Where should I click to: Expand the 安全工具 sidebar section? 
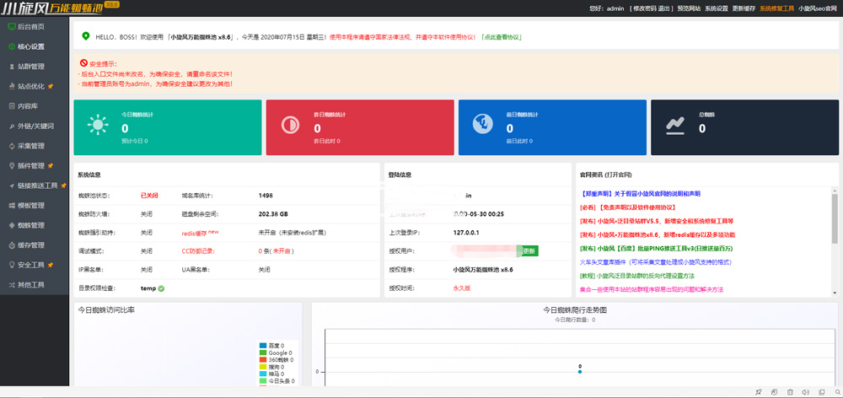(x=31, y=265)
